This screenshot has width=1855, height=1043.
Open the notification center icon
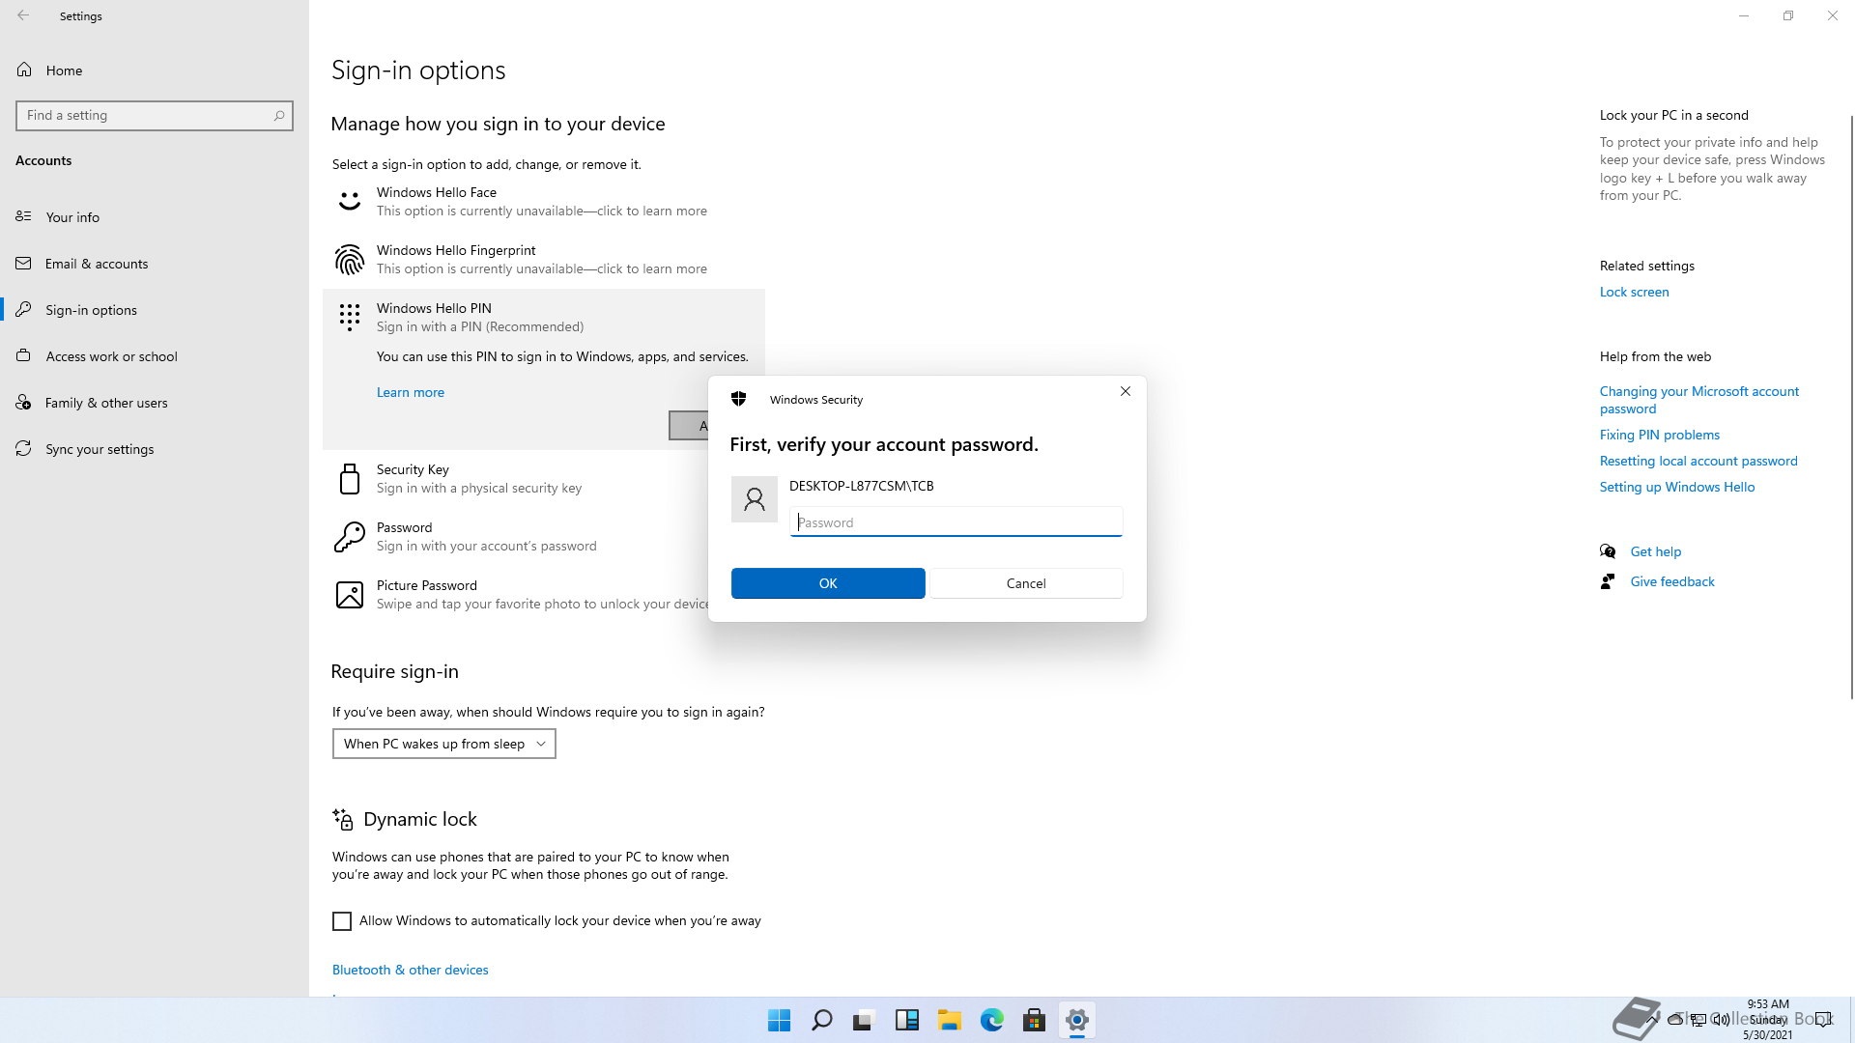[x=1824, y=1020]
